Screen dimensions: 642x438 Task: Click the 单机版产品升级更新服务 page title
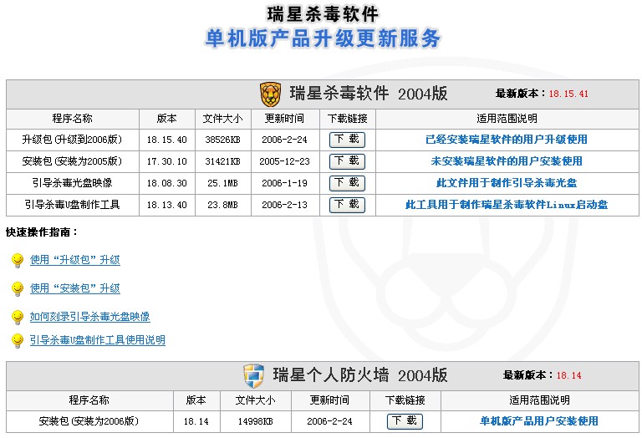pos(323,38)
